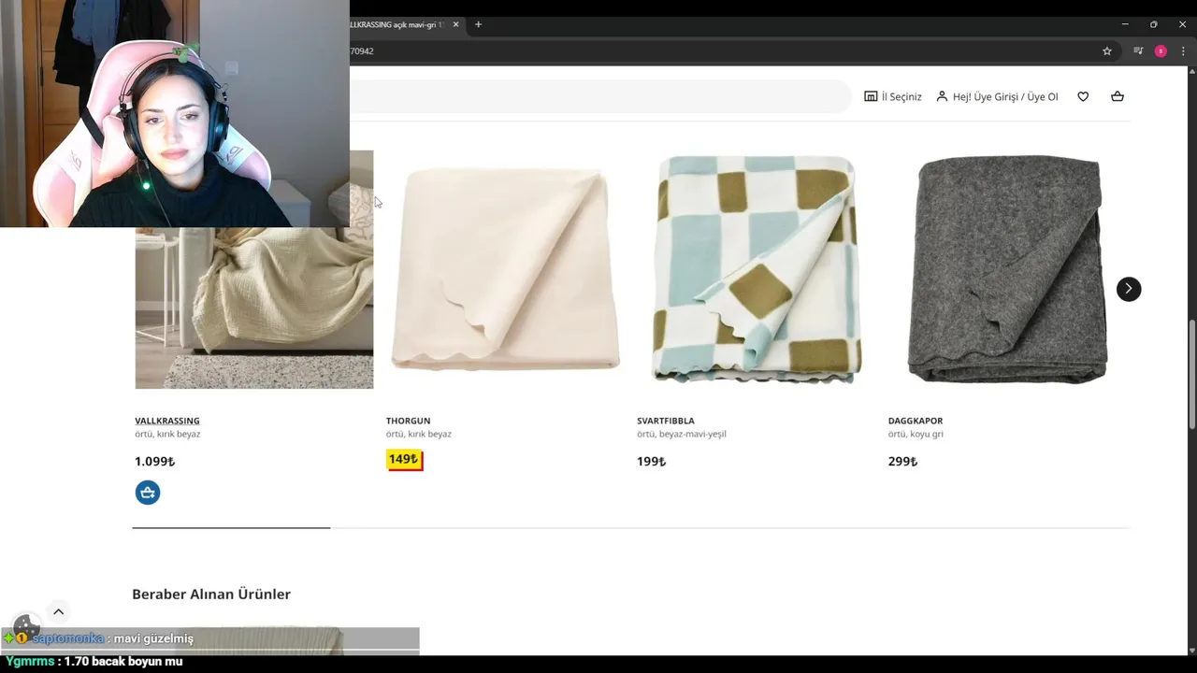Image resolution: width=1197 pixels, height=673 pixels.
Task: Close the VALLKRASSING browser tab
Action: pos(456,24)
